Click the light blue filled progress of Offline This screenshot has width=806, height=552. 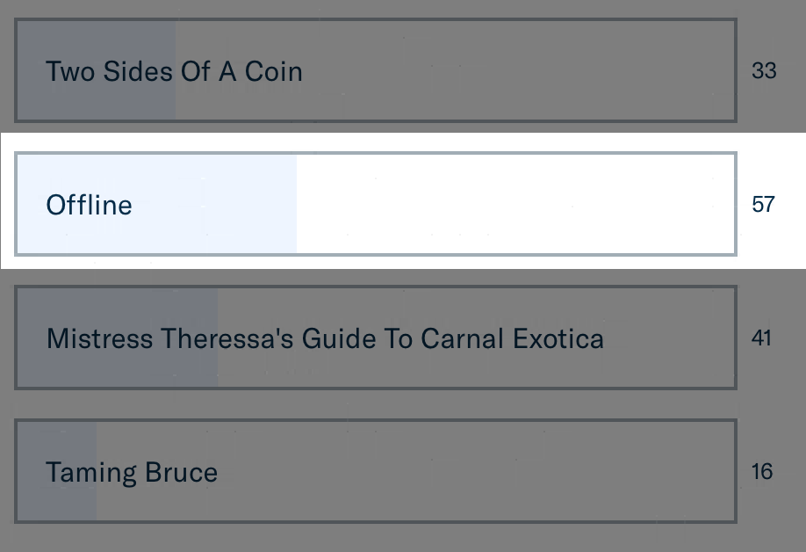pyautogui.click(x=157, y=204)
